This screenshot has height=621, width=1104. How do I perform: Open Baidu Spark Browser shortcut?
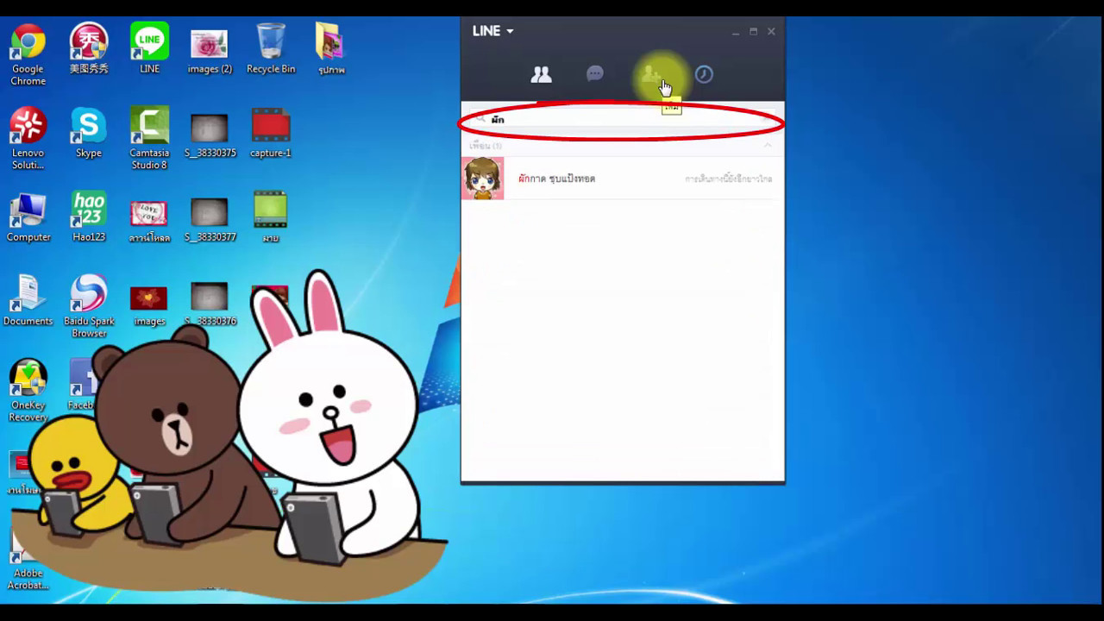point(89,306)
